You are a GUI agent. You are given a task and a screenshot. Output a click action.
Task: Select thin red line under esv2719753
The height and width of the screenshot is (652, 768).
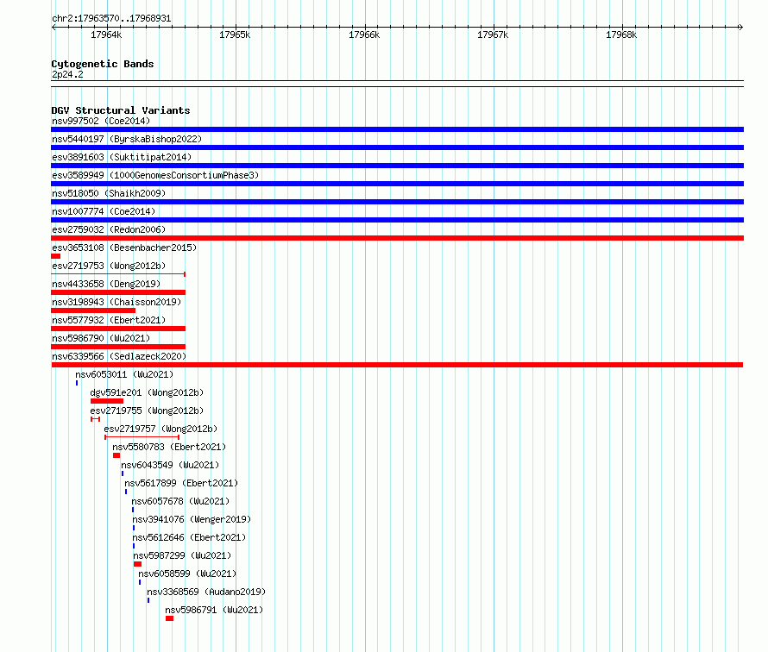coord(118,274)
